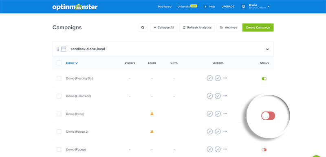Select the Demo (Popup) checkbox
This screenshot has width=326, height=157.
pos(59,150)
